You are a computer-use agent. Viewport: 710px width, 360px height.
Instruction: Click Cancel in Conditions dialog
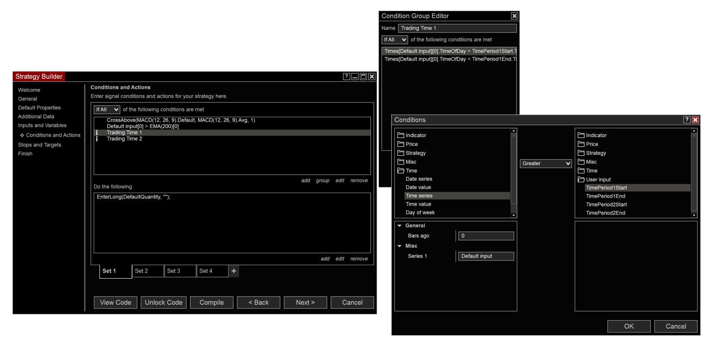point(676,326)
